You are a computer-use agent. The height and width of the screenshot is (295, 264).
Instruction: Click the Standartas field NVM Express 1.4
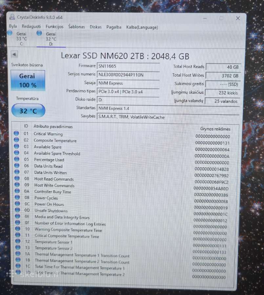click(168, 108)
